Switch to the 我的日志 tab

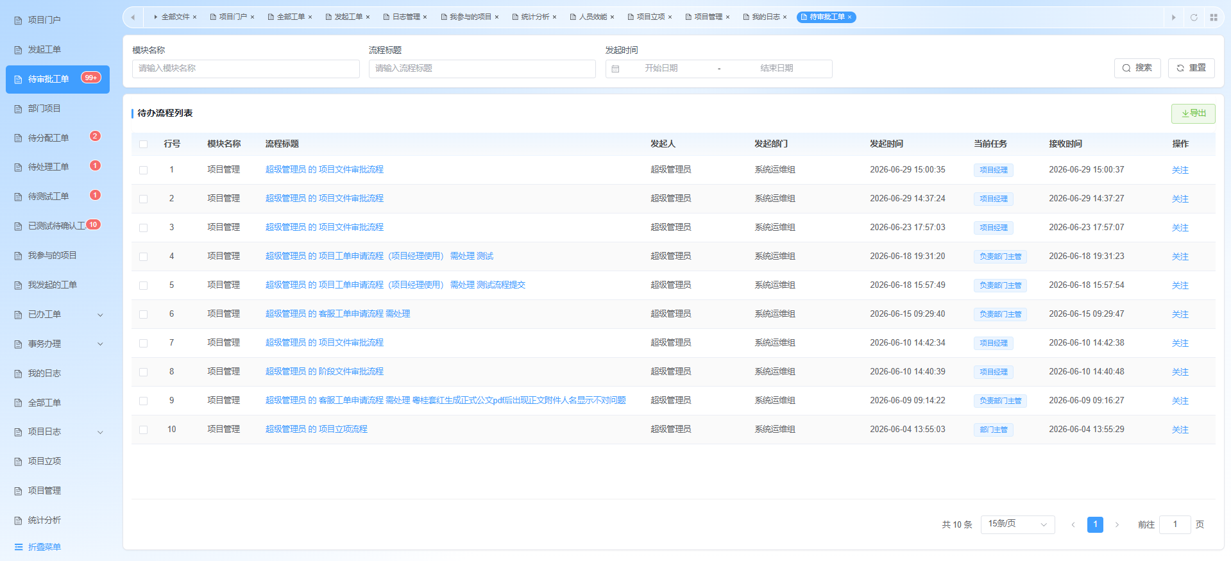(x=766, y=17)
